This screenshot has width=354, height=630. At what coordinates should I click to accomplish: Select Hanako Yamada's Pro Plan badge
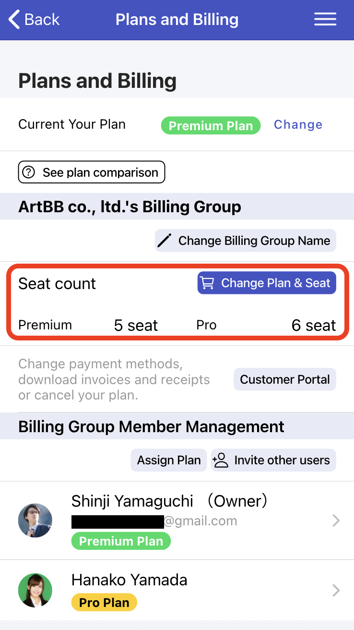coord(104,603)
